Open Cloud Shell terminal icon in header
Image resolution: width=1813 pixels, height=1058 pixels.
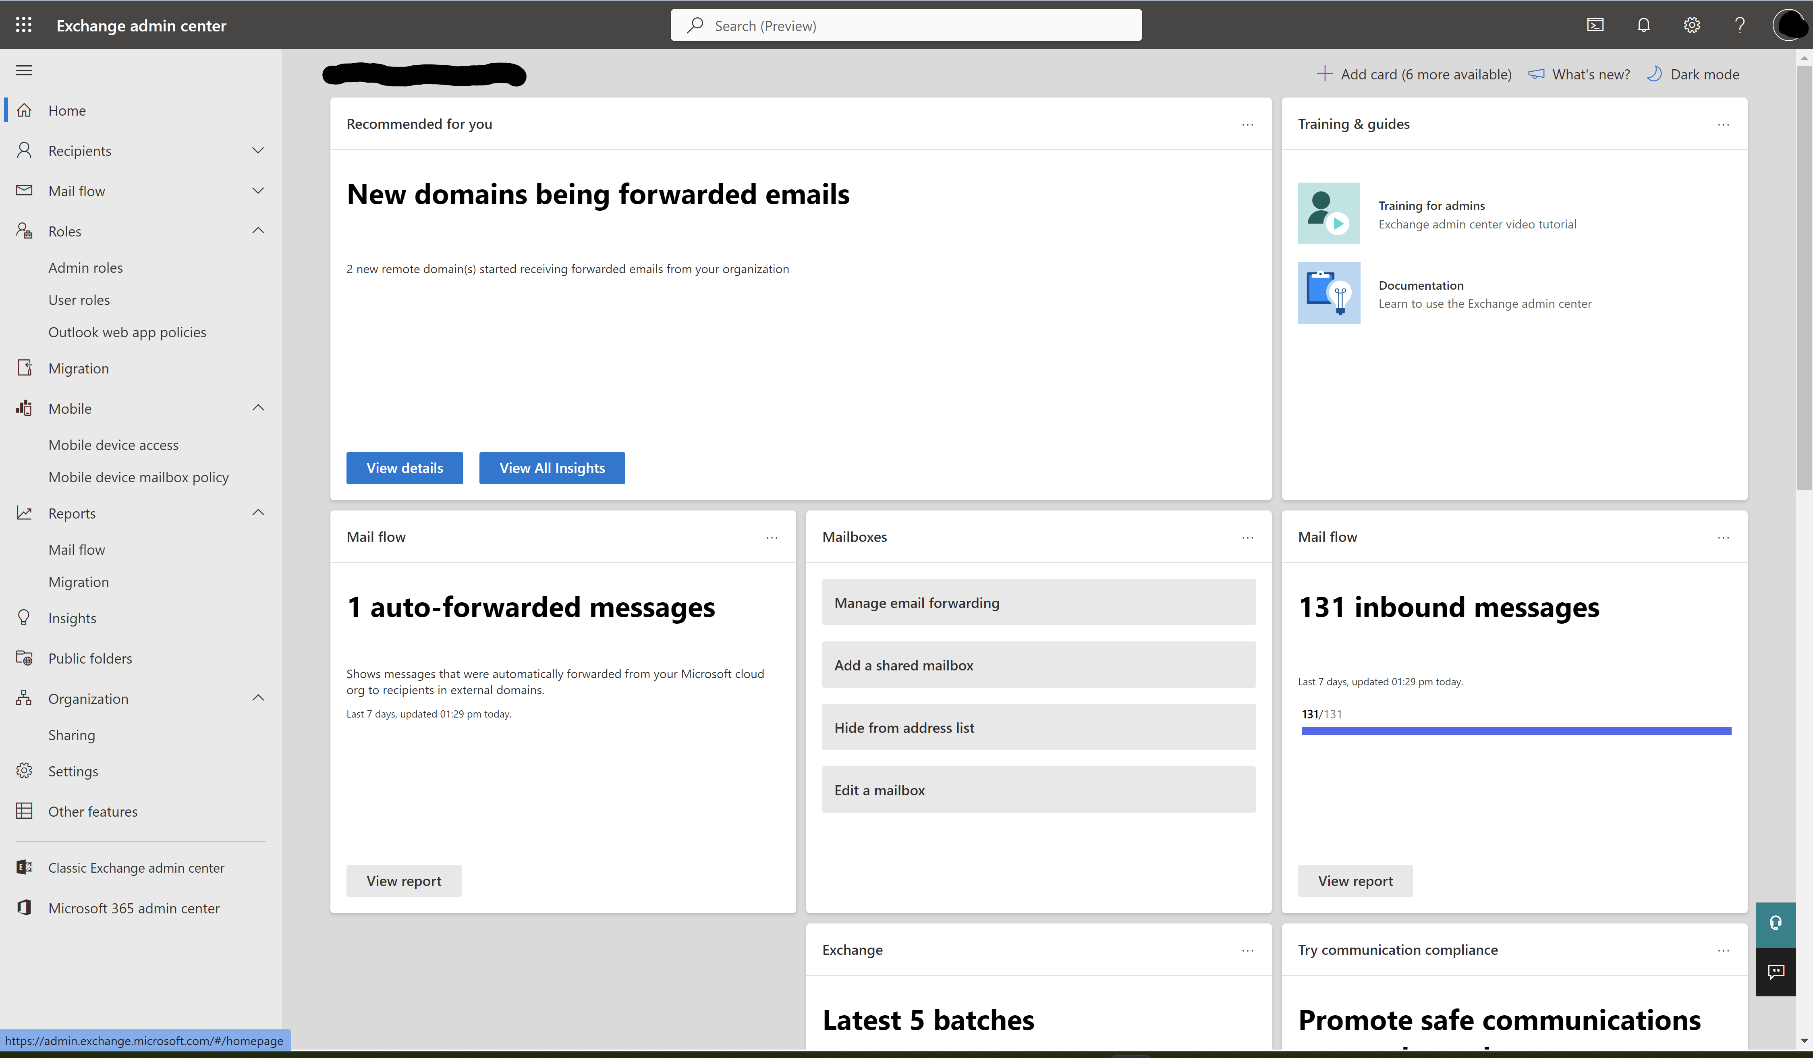[1595, 25]
